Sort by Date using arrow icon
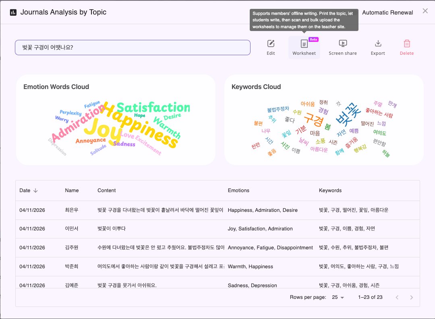The width and height of the screenshot is (435, 319). click(35, 191)
